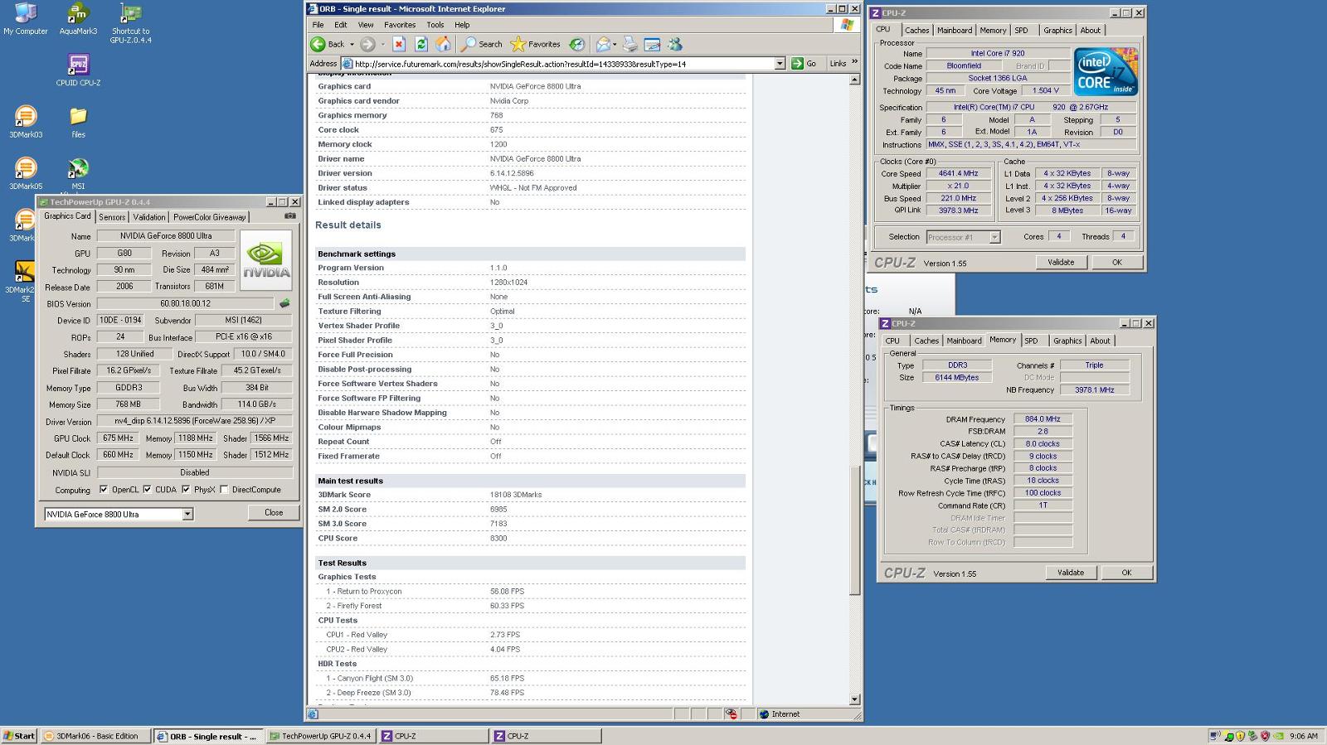Click Close button in GPU-Z window
Image resolution: width=1327 pixels, height=745 pixels.
274,513
